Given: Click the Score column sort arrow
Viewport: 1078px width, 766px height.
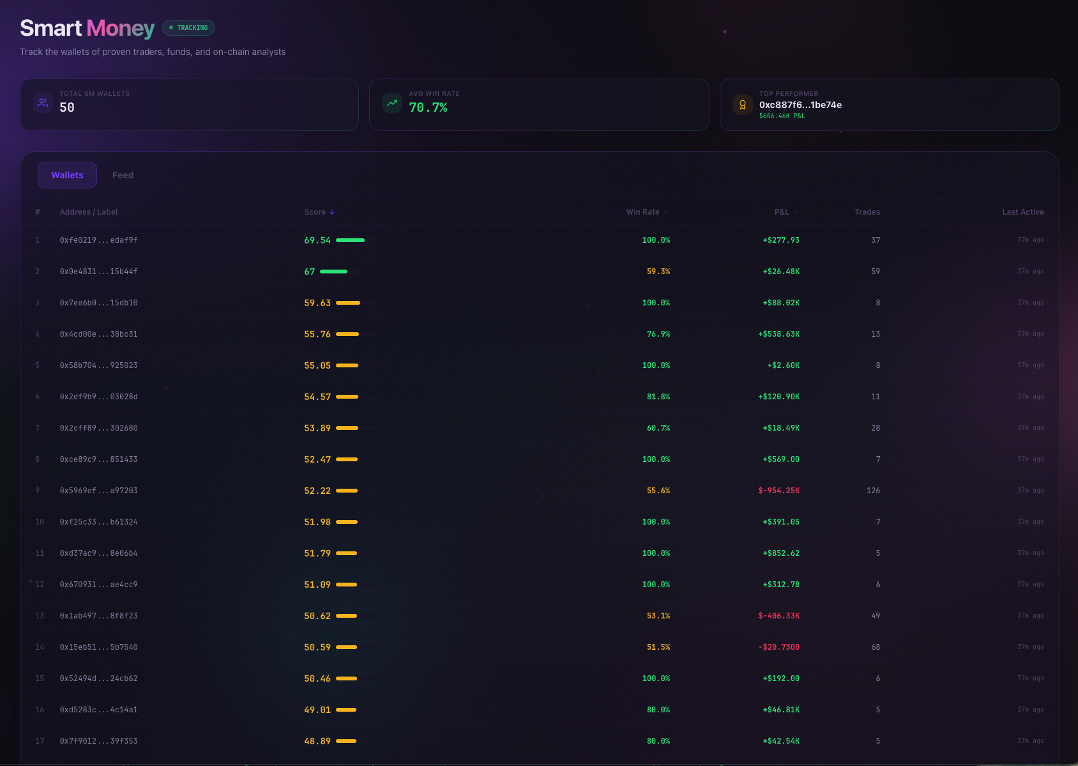Looking at the screenshot, I should pos(333,211).
